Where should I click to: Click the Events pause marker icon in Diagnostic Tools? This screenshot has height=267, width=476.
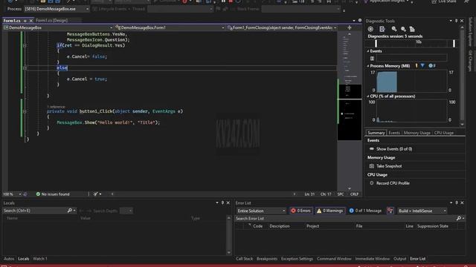point(372,59)
